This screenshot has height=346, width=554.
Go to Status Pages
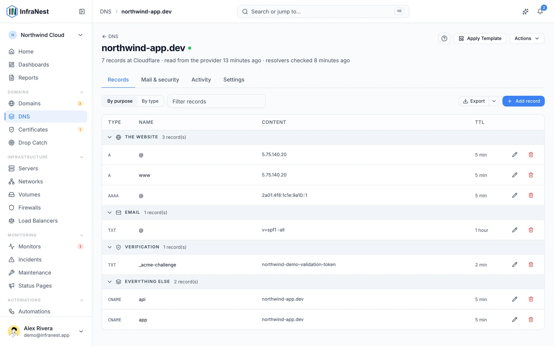click(46, 286)
